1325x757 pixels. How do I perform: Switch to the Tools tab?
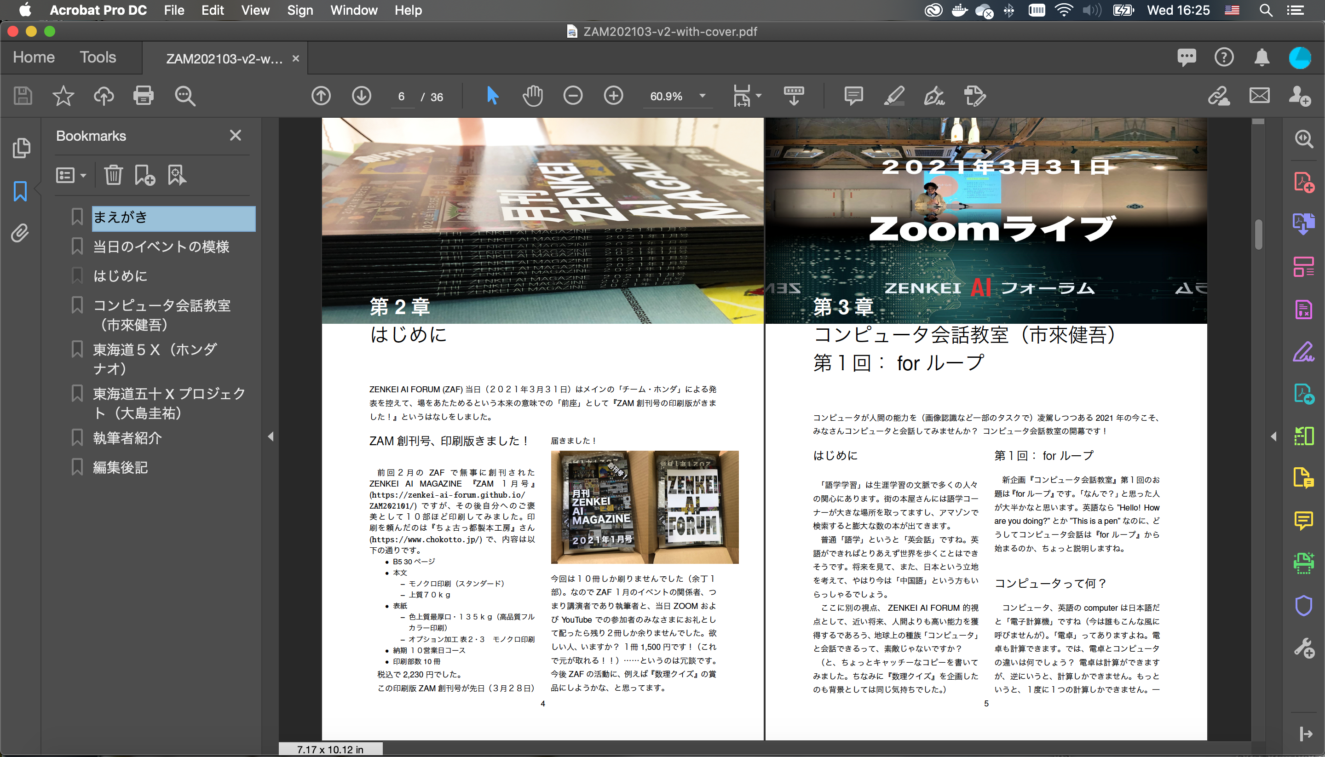point(98,57)
